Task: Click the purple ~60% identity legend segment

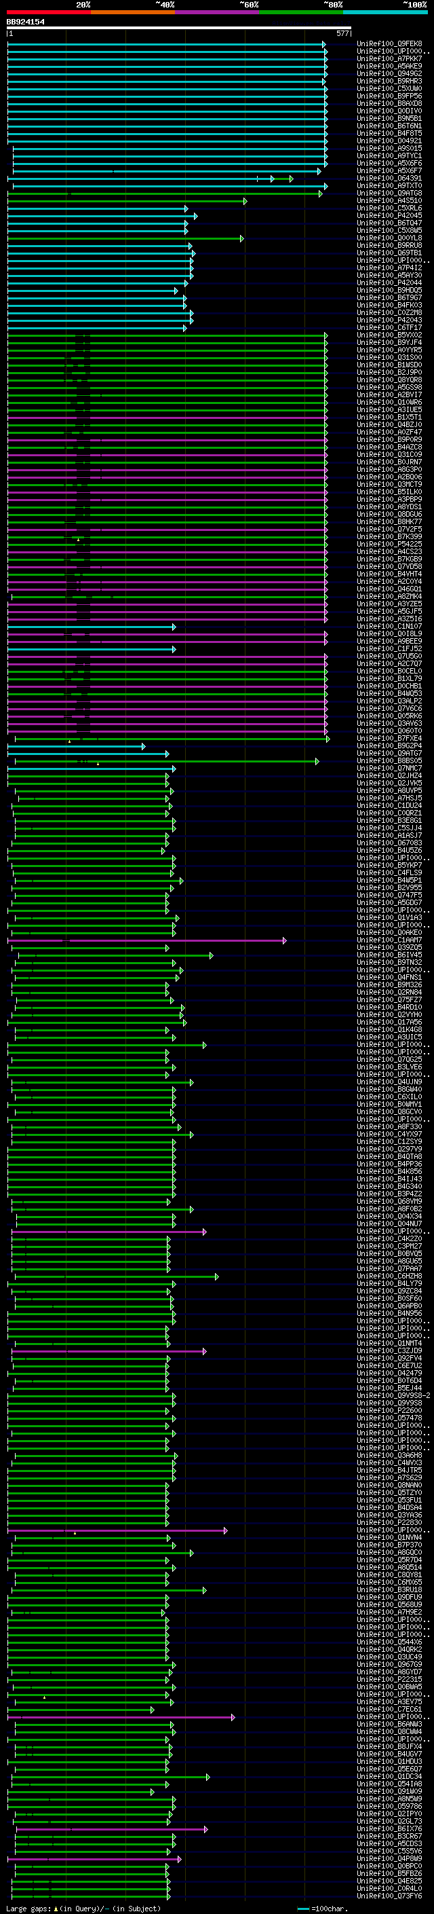Action: 216,13
